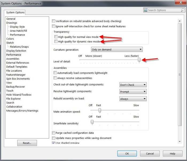Switch to the System Options tab

15,13
